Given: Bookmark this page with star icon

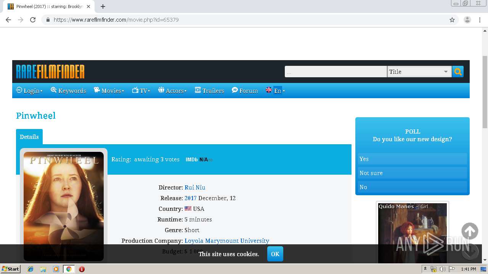Looking at the screenshot, I should tap(452, 20).
